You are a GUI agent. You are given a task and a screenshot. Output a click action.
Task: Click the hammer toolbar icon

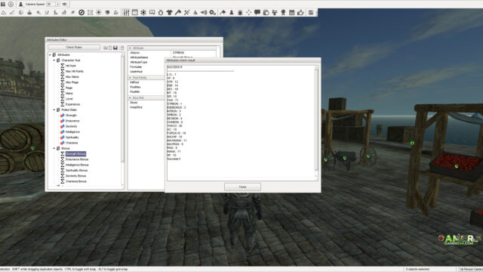(x=178, y=12)
